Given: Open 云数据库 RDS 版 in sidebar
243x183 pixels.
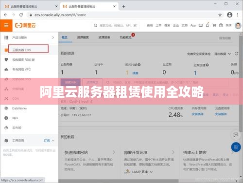Looking at the screenshot, I should [x=23, y=60].
